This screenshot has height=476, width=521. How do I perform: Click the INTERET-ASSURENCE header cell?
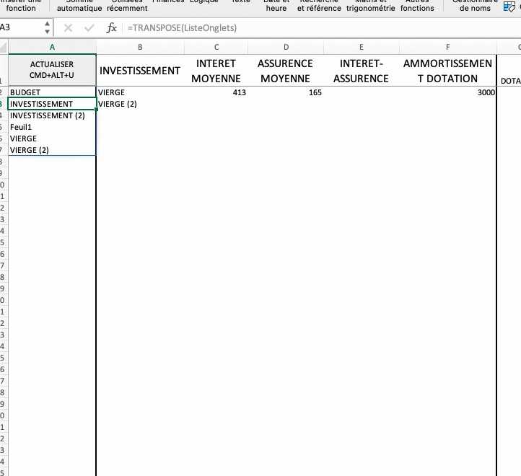click(362, 71)
